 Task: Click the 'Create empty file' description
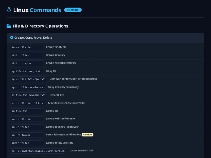pyautogui.click(x=56, y=47)
